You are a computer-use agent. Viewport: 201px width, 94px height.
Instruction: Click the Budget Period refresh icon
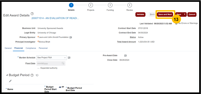(x=37, y=75)
